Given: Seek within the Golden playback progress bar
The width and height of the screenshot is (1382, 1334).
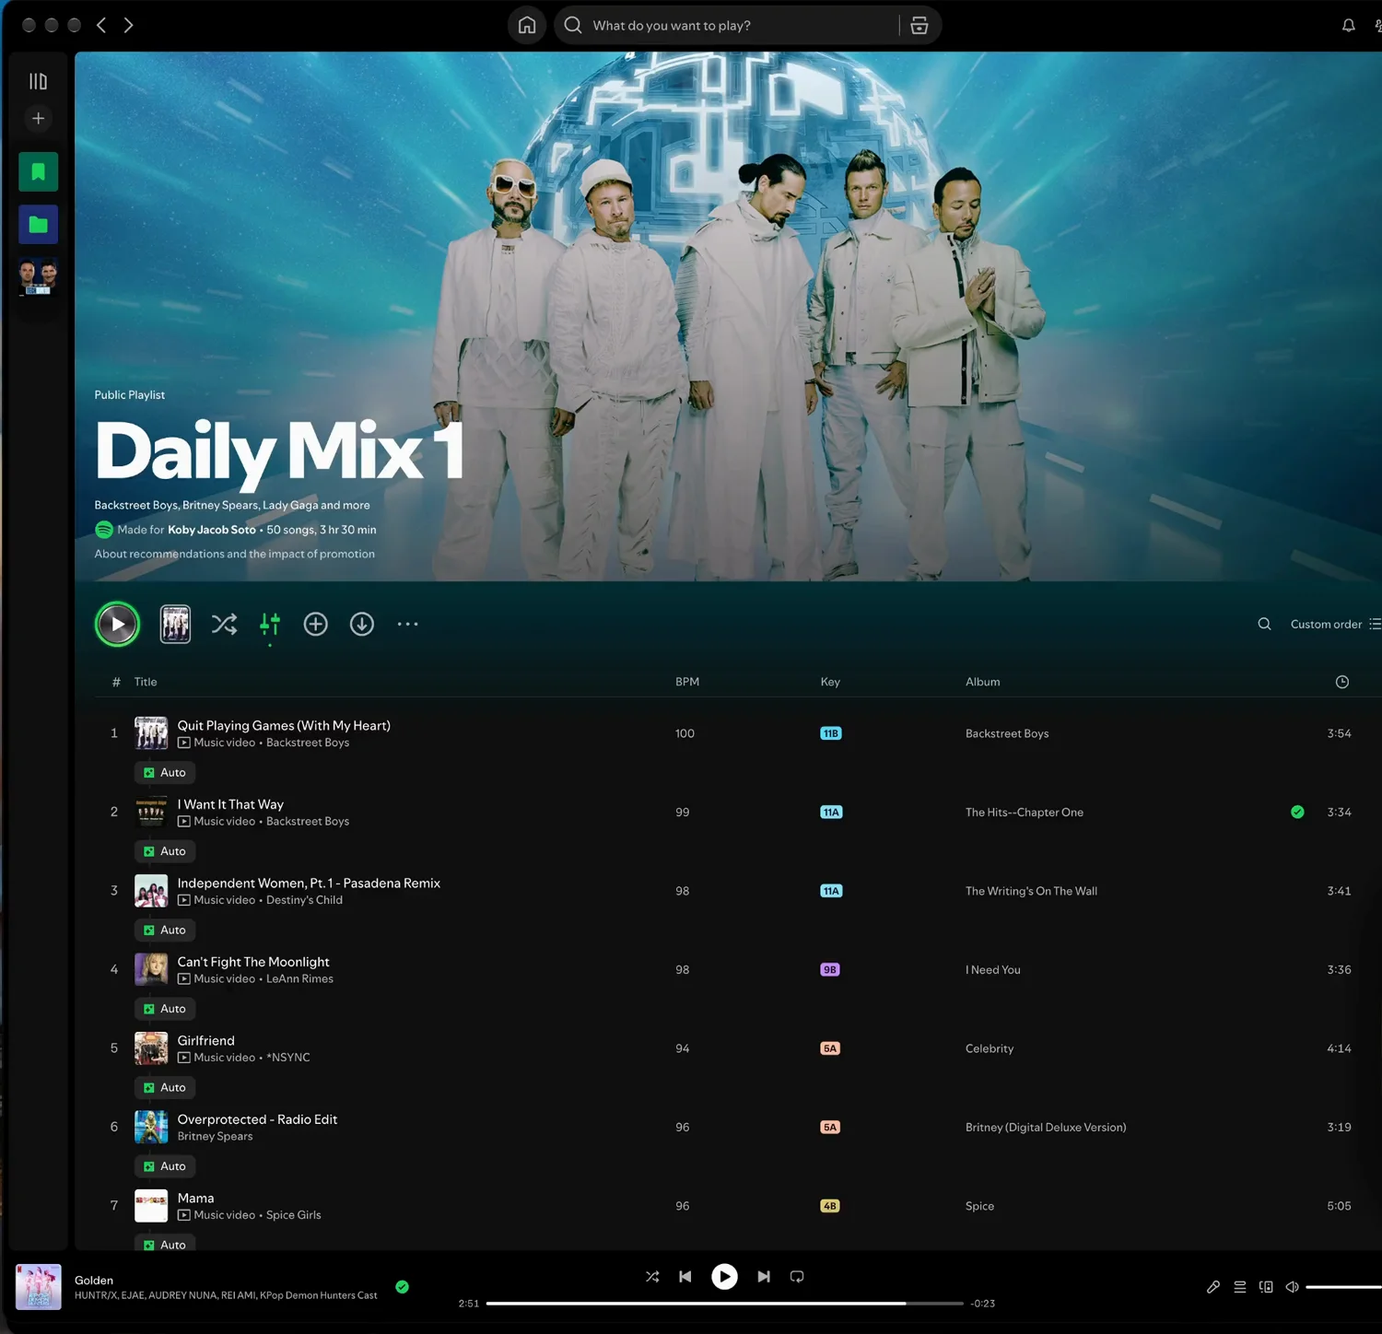Looking at the screenshot, I should point(724,1304).
